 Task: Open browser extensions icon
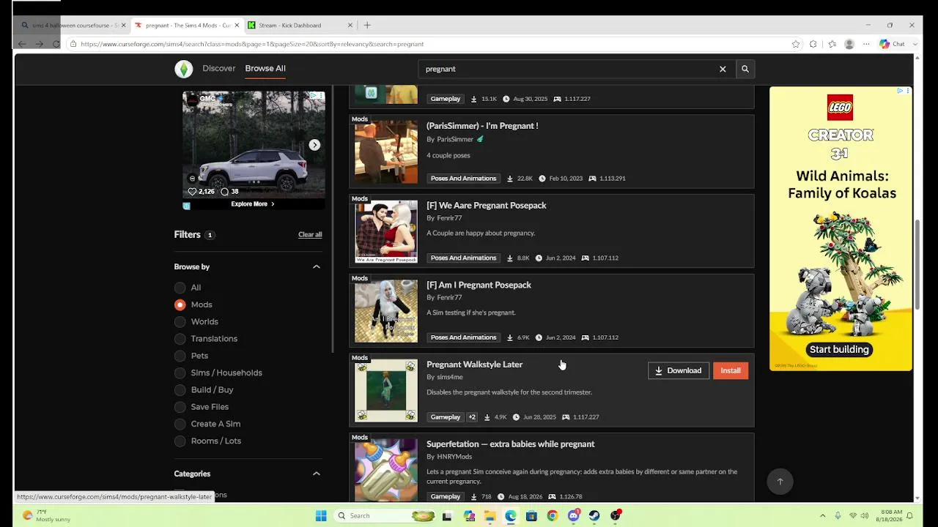(813, 44)
